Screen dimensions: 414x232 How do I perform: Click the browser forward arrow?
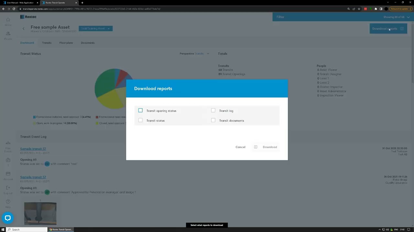pos(8,9)
